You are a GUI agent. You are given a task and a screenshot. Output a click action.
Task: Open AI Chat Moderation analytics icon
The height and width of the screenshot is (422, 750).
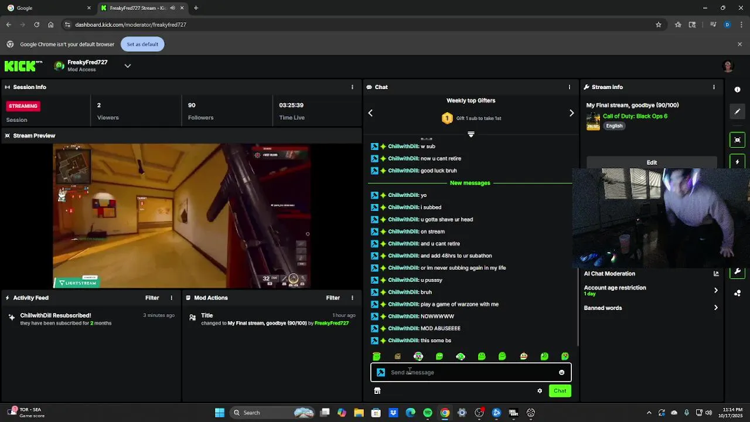pos(716,274)
